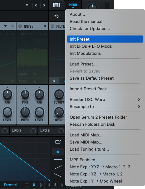Click the MENU button
Screen dimensions: 145x189
pos(73,5)
